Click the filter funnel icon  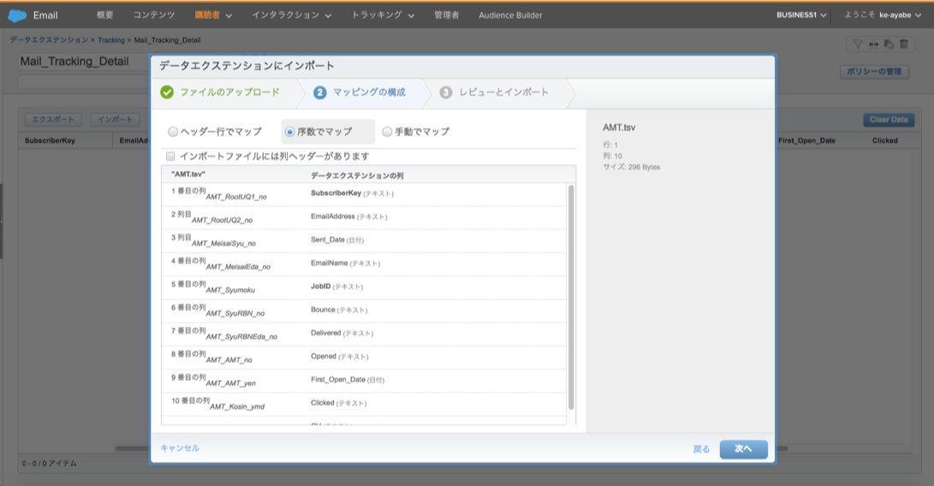pos(857,44)
